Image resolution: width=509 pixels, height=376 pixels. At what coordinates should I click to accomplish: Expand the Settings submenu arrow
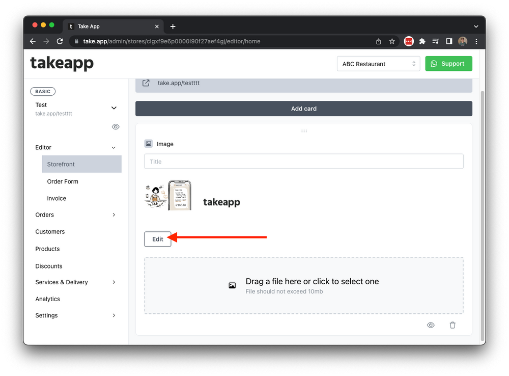(114, 315)
